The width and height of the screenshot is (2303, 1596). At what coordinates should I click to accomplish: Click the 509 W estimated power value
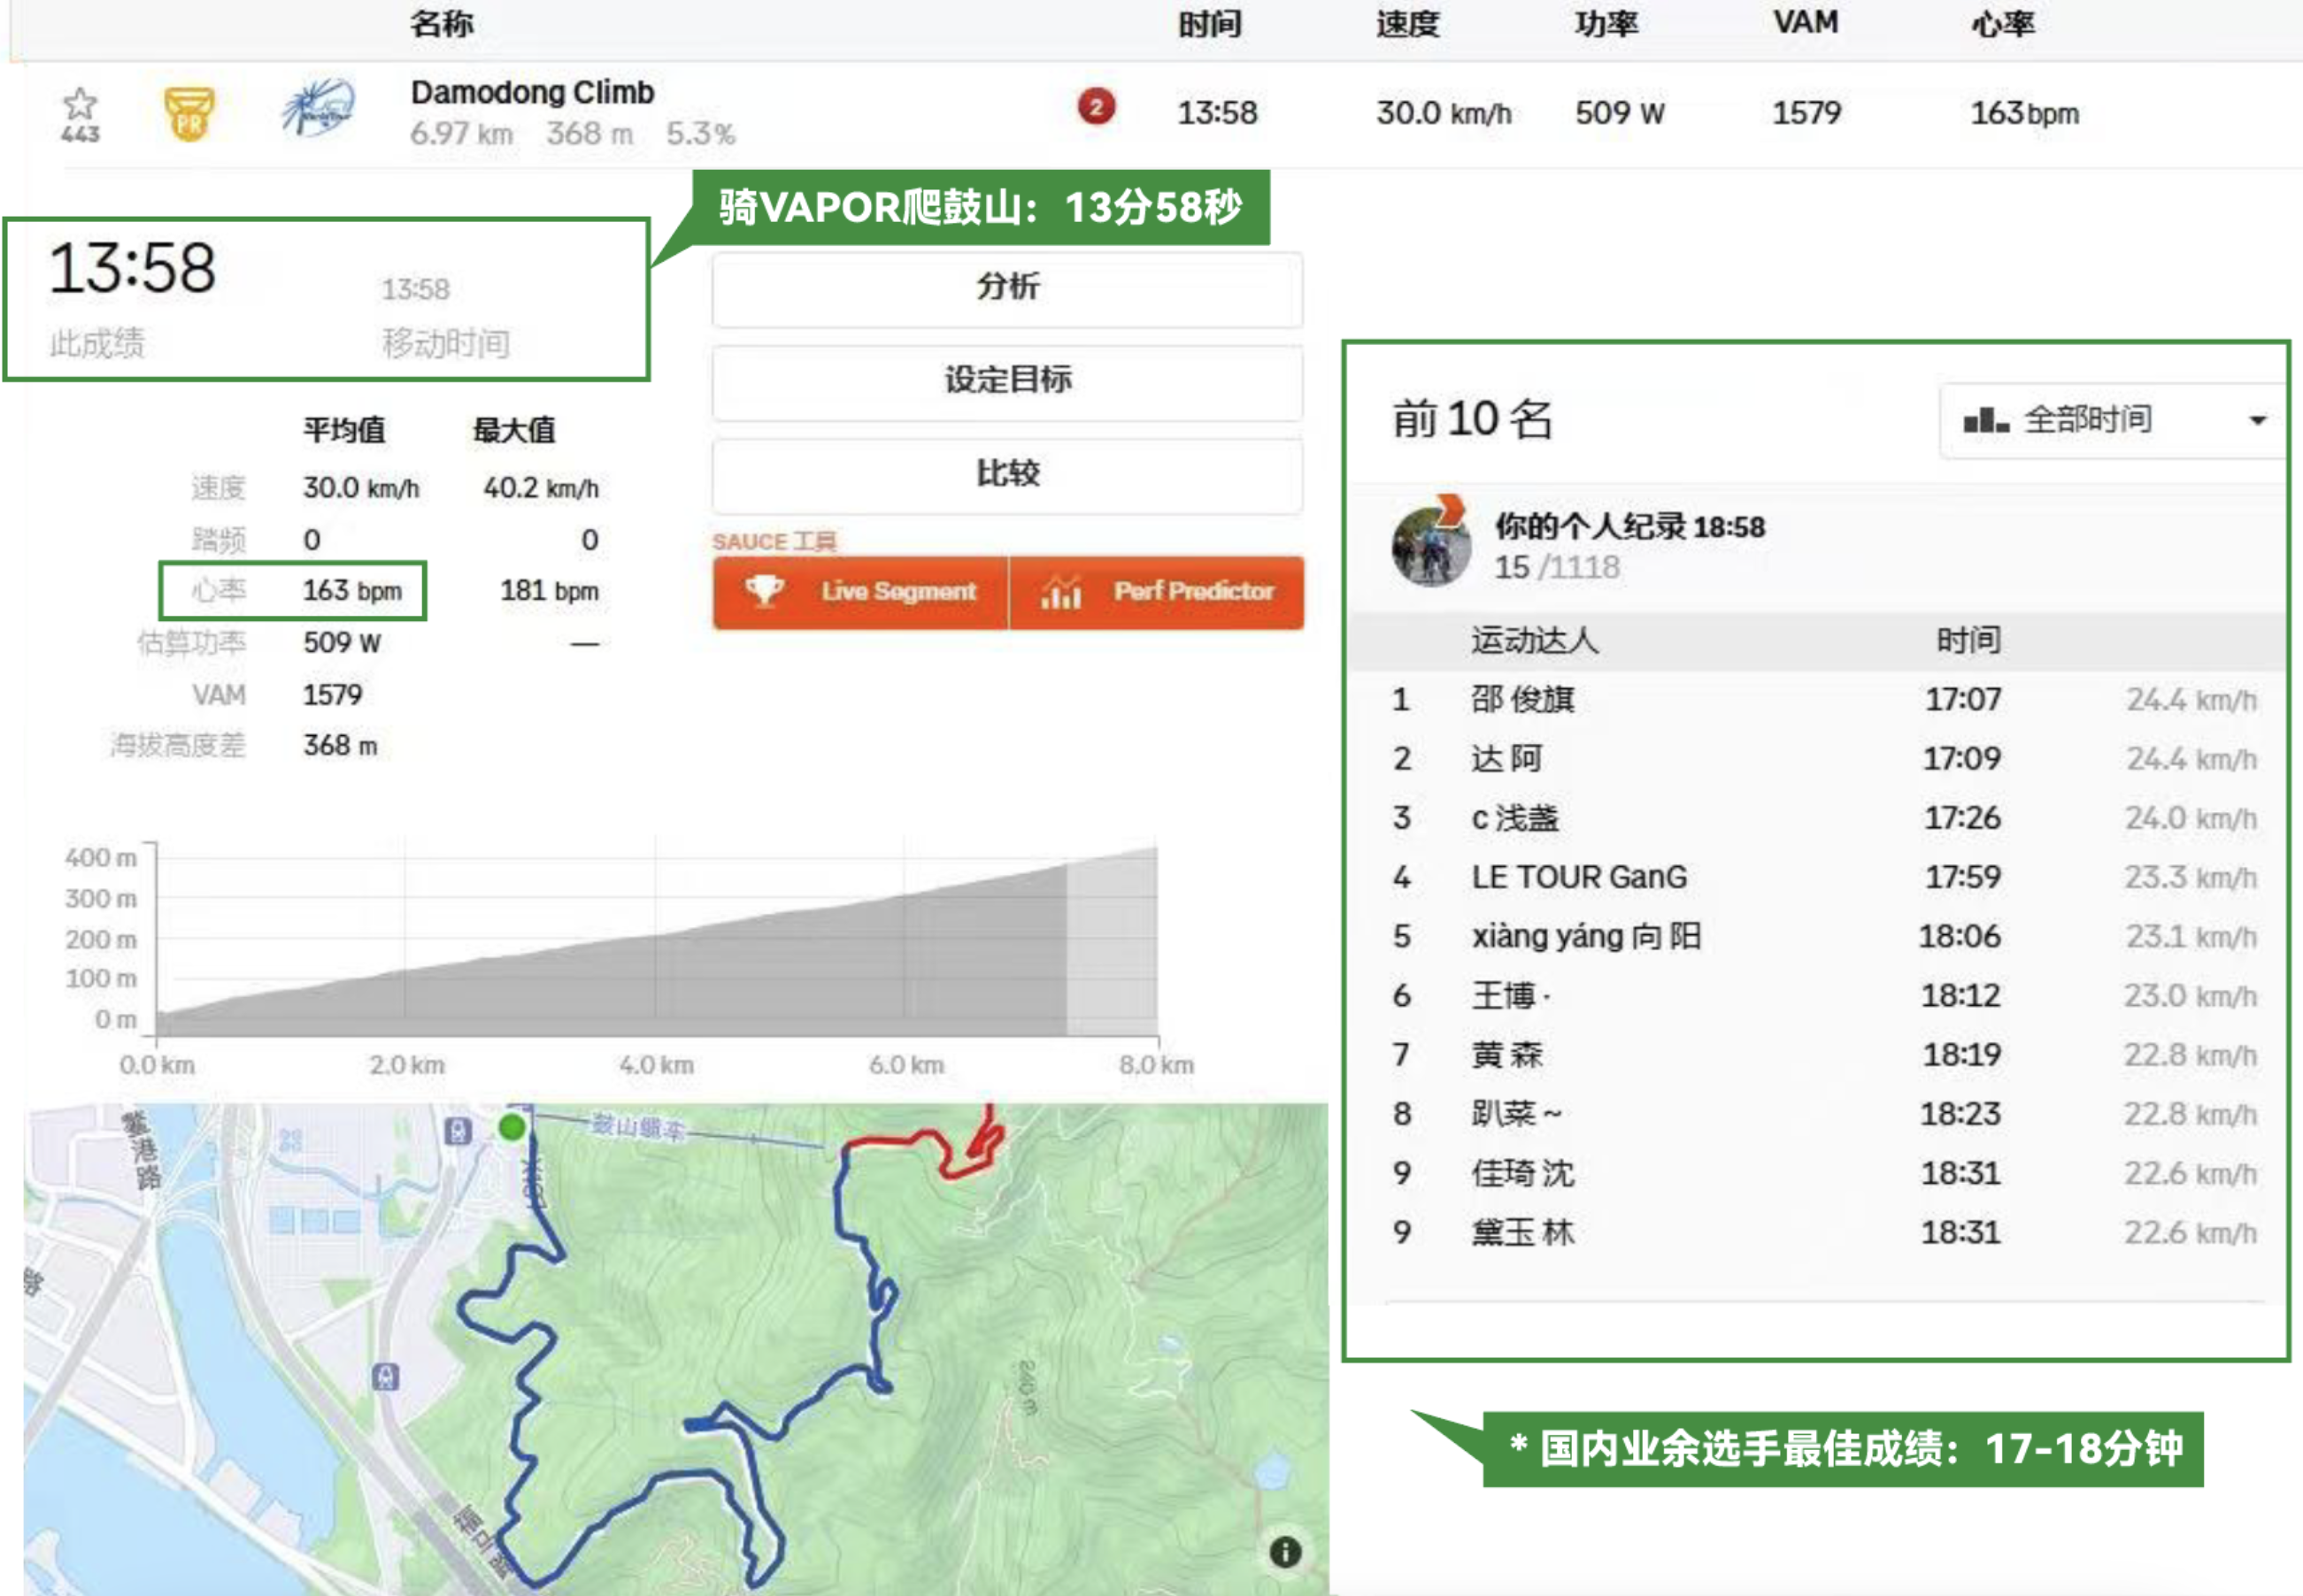click(x=343, y=642)
